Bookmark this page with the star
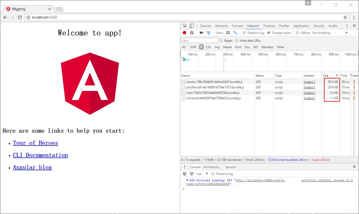359x214 pixels. (x=345, y=17)
